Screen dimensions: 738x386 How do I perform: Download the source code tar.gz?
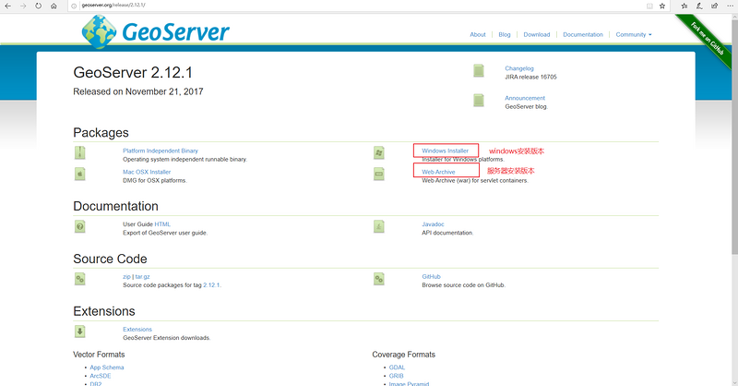[143, 277]
